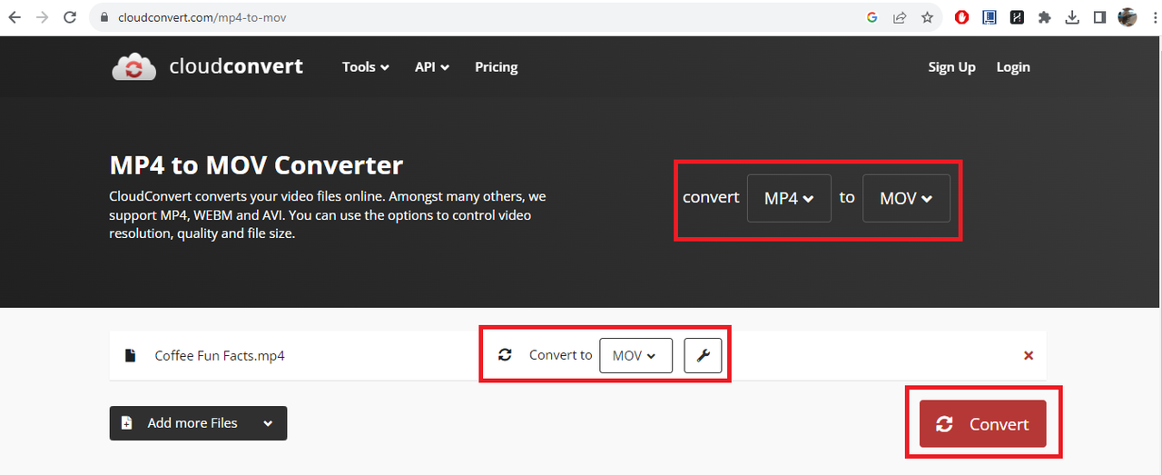
Task: Click the Sign Up link
Action: (x=951, y=67)
